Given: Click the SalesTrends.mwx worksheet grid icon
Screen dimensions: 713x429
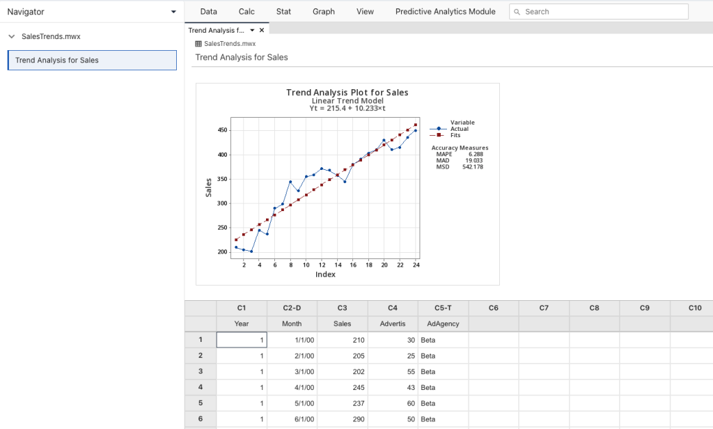Looking at the screenshot, I should [x=198, y=44].
